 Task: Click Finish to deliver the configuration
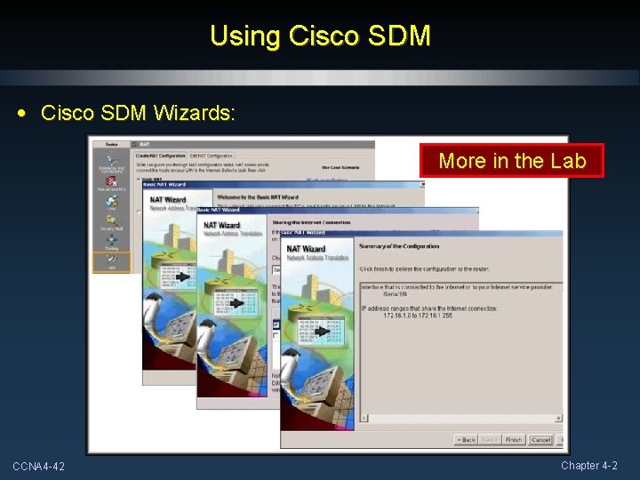point(514,440)
